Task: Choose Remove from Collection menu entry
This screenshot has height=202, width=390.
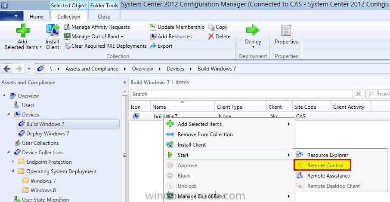Action: [229, 135]
